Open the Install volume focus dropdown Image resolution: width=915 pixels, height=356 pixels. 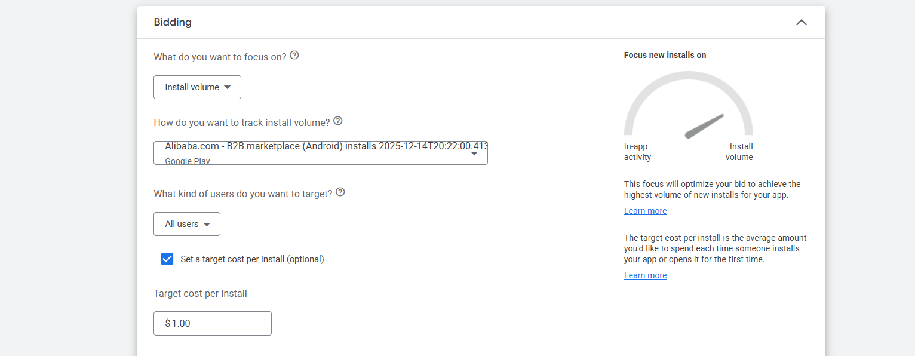click(197, 87)
